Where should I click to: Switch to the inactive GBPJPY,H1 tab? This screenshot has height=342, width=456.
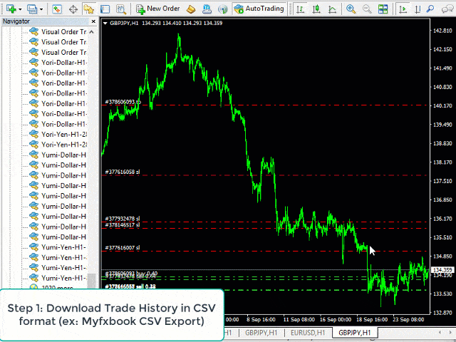click(x=261, y=333)
